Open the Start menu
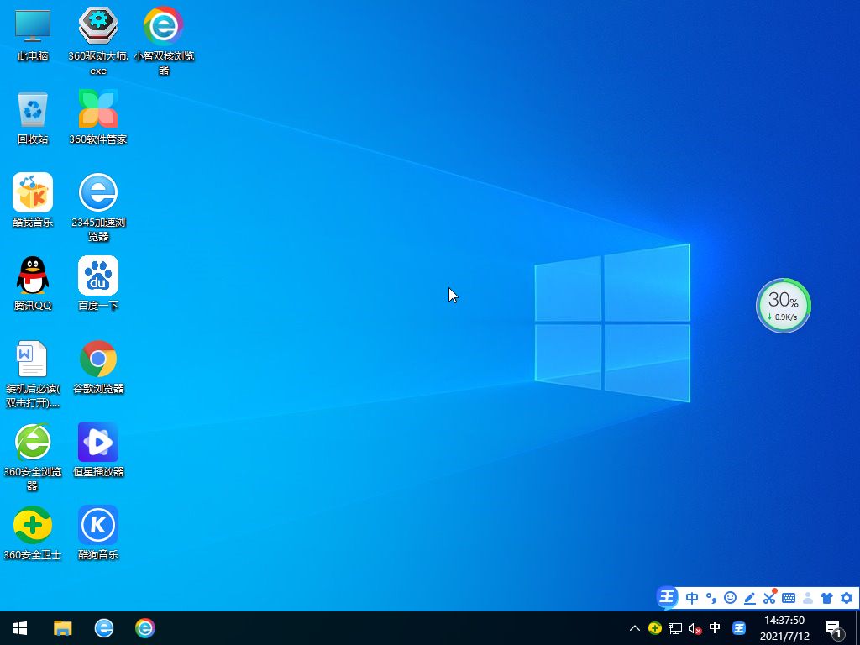 pyautogui.click(x=18, y=628)
